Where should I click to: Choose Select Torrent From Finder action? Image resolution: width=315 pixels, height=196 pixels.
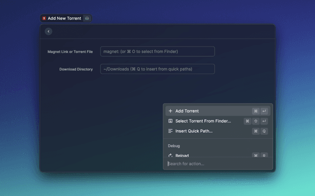click(x=203, y=121)
